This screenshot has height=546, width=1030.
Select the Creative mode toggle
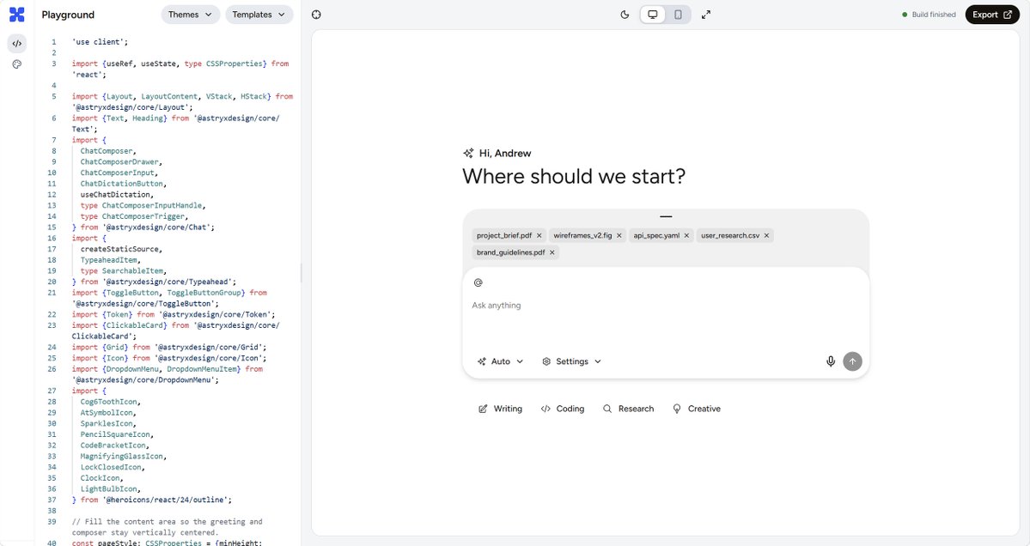click(697, 409)
